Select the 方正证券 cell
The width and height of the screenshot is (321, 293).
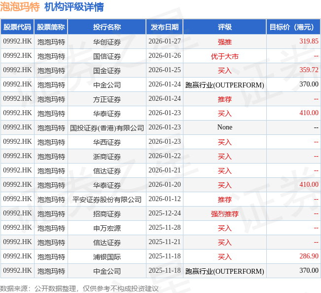tap(107, 99)
